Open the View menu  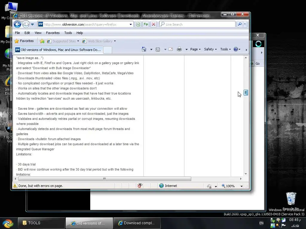[x=38, y=33]
